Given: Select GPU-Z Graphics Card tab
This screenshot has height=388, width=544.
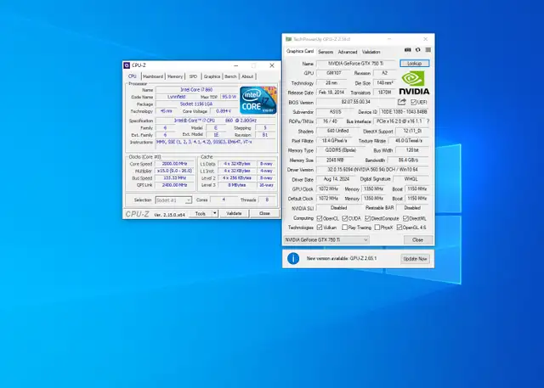Looking at the screenshot, I should coord(300,51).
